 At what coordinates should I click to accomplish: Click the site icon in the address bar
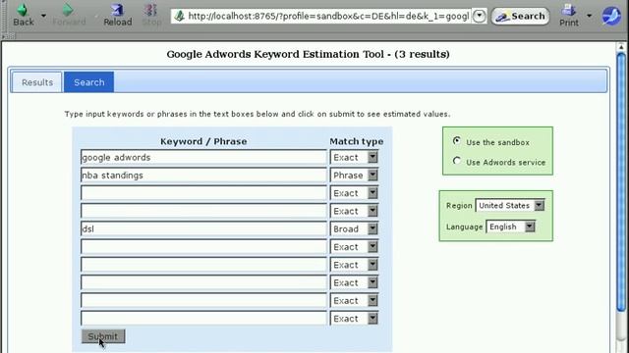coord(179,16)
